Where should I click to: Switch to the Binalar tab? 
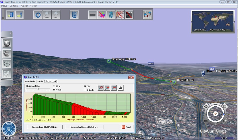click(x=40, y=81)
